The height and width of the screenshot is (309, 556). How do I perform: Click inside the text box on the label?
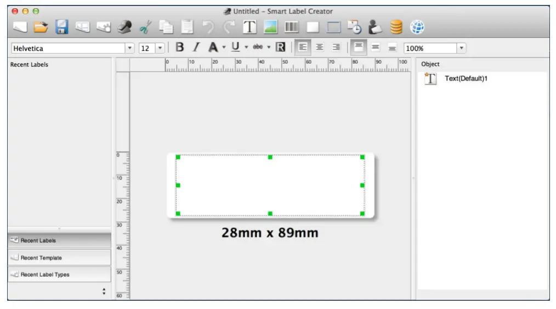tap(270, 185)
